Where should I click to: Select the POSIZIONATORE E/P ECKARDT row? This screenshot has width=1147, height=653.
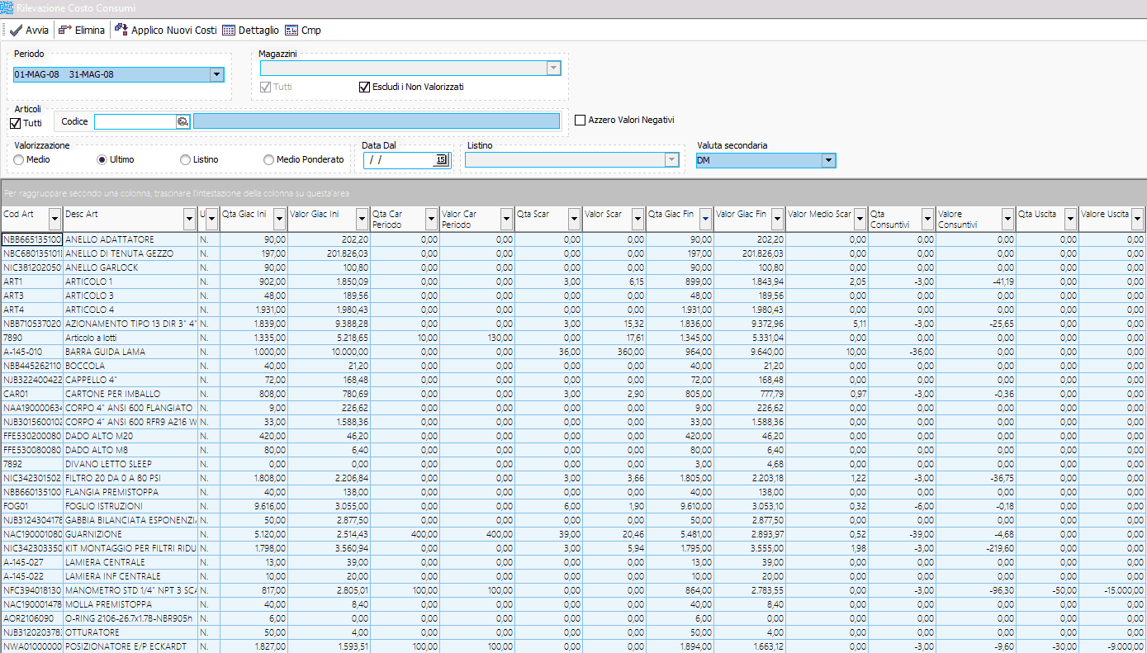tap(573, 646)
